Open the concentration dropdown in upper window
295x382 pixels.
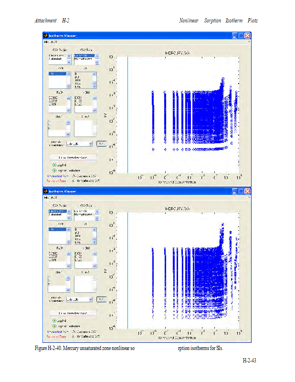tap(90, 143)
